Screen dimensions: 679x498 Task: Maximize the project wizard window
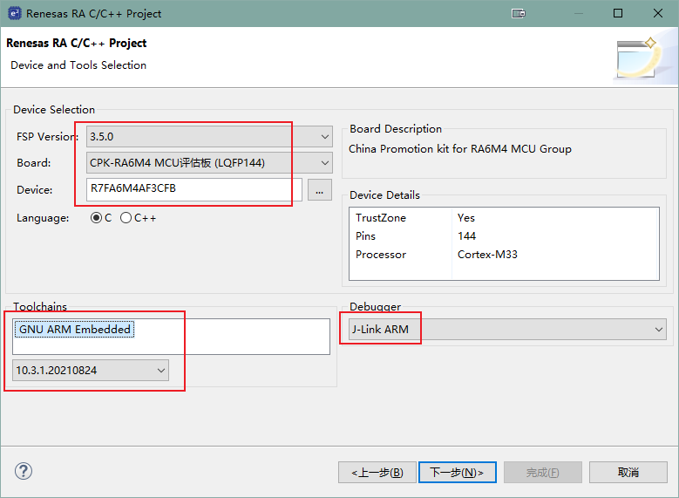[x=617, y=13]
